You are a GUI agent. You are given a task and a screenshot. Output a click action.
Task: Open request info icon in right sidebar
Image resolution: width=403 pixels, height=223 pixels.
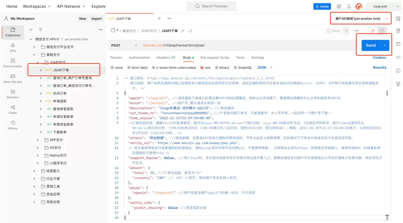pyautogui.click(x=398, y=70)
